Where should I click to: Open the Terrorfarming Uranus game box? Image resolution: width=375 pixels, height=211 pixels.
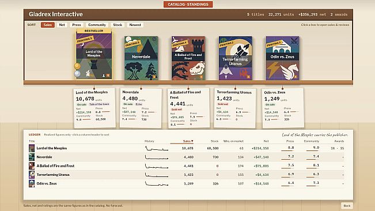click(x=236, y=58)
